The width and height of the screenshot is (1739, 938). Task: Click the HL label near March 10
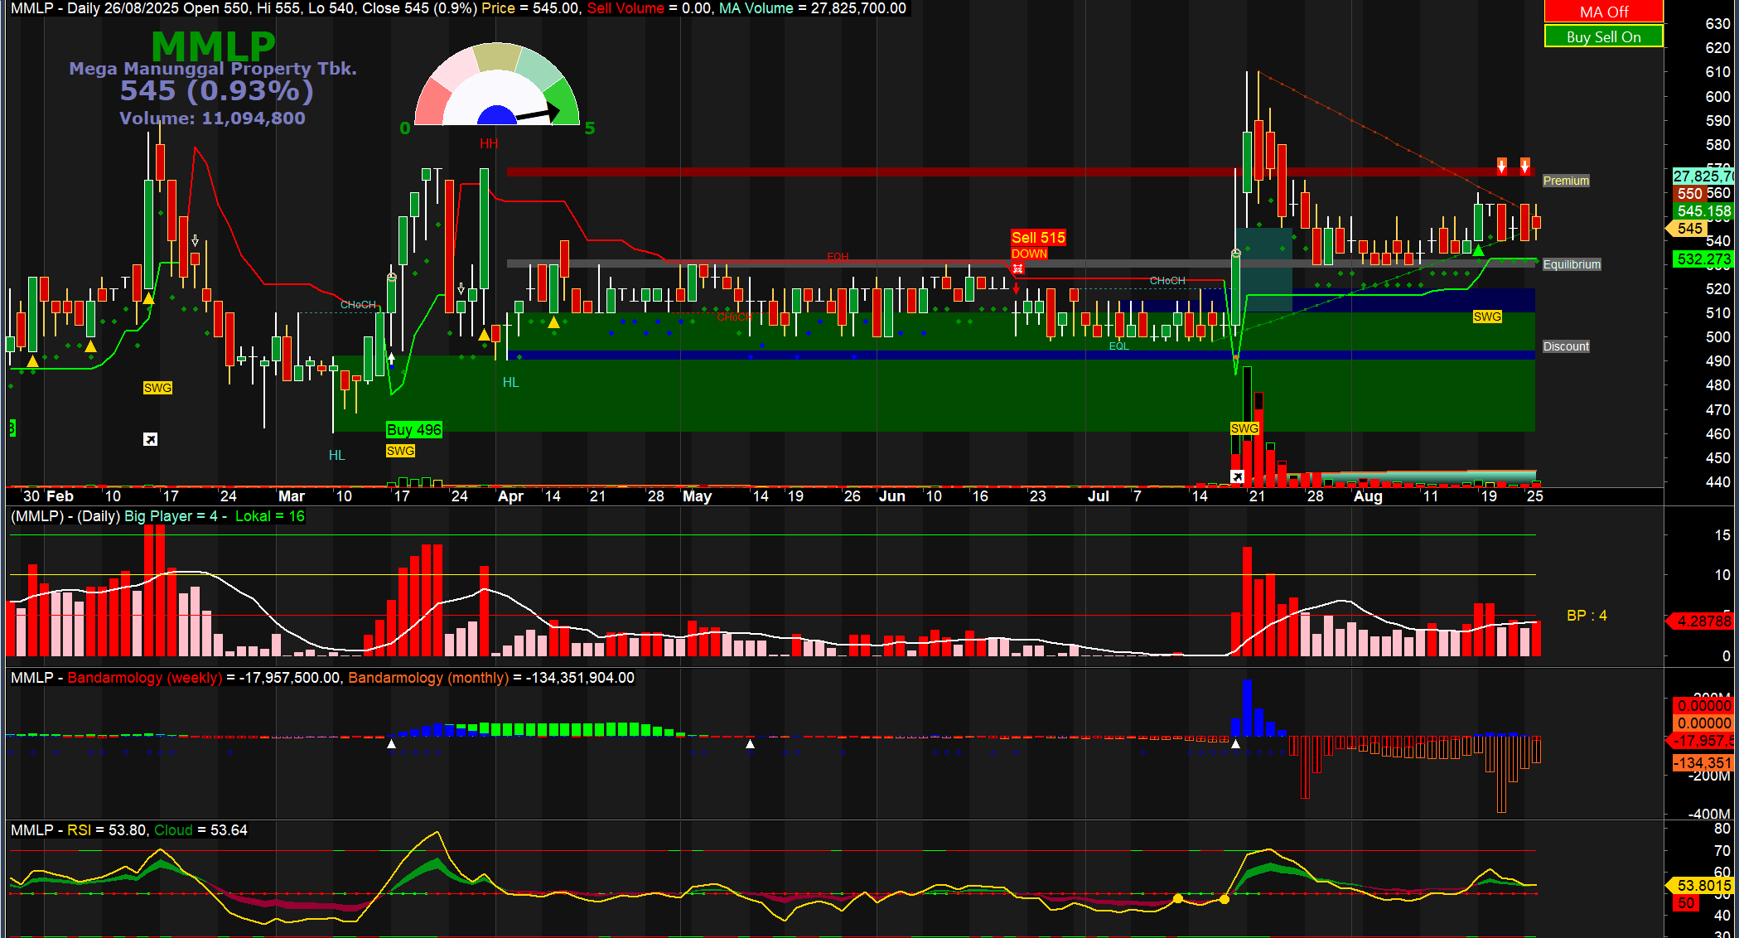click(336, 455)
